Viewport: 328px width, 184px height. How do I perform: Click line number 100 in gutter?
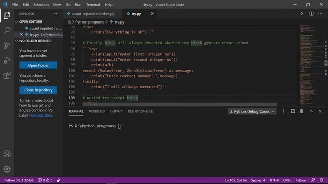[72, 71]
